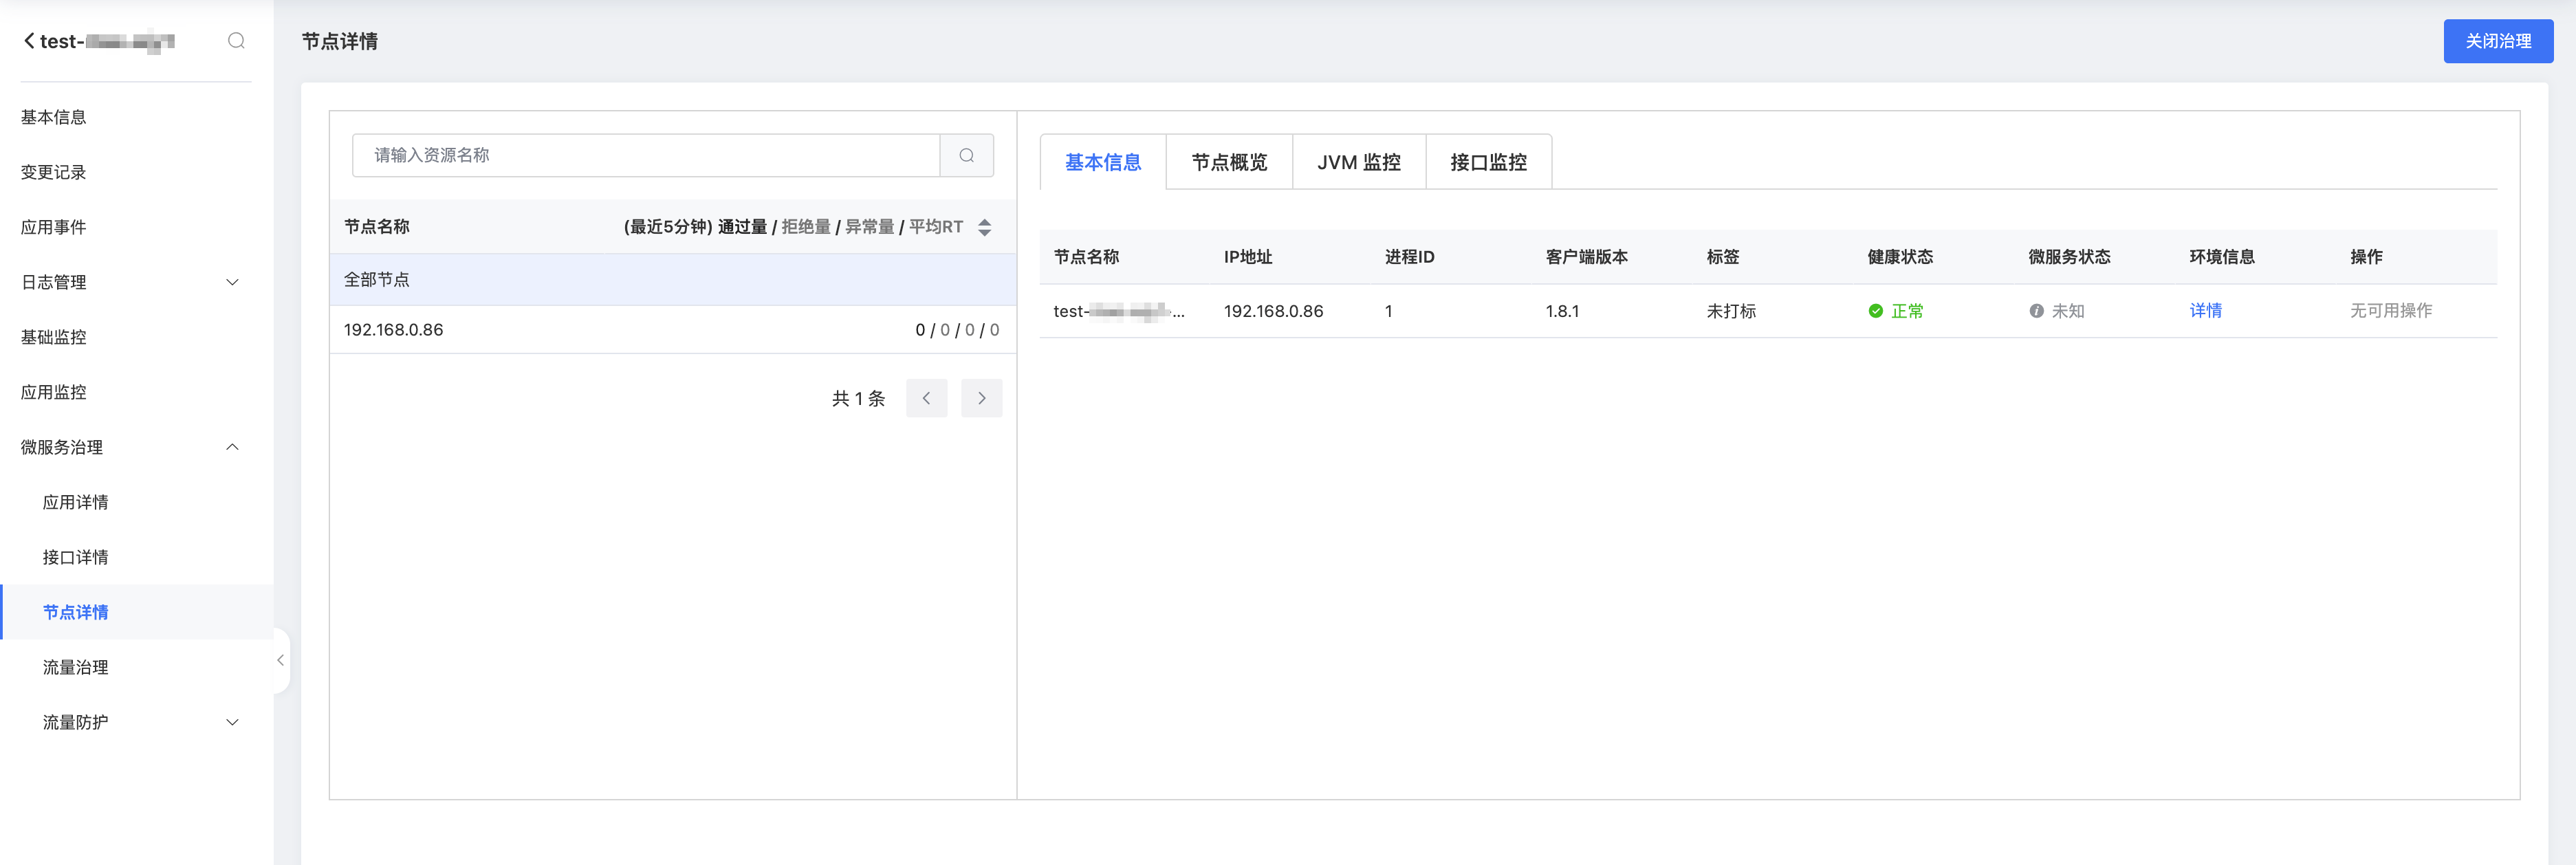Open the 详情 environment info link
This screenshot has height=865, width=2576.
(x=2205, y=311)
